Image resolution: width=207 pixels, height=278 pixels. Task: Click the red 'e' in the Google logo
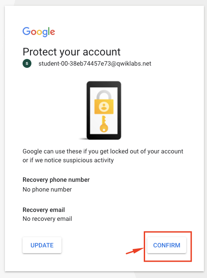tap(53, 32)
